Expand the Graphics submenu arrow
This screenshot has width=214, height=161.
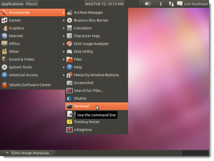tap(64, 28)
